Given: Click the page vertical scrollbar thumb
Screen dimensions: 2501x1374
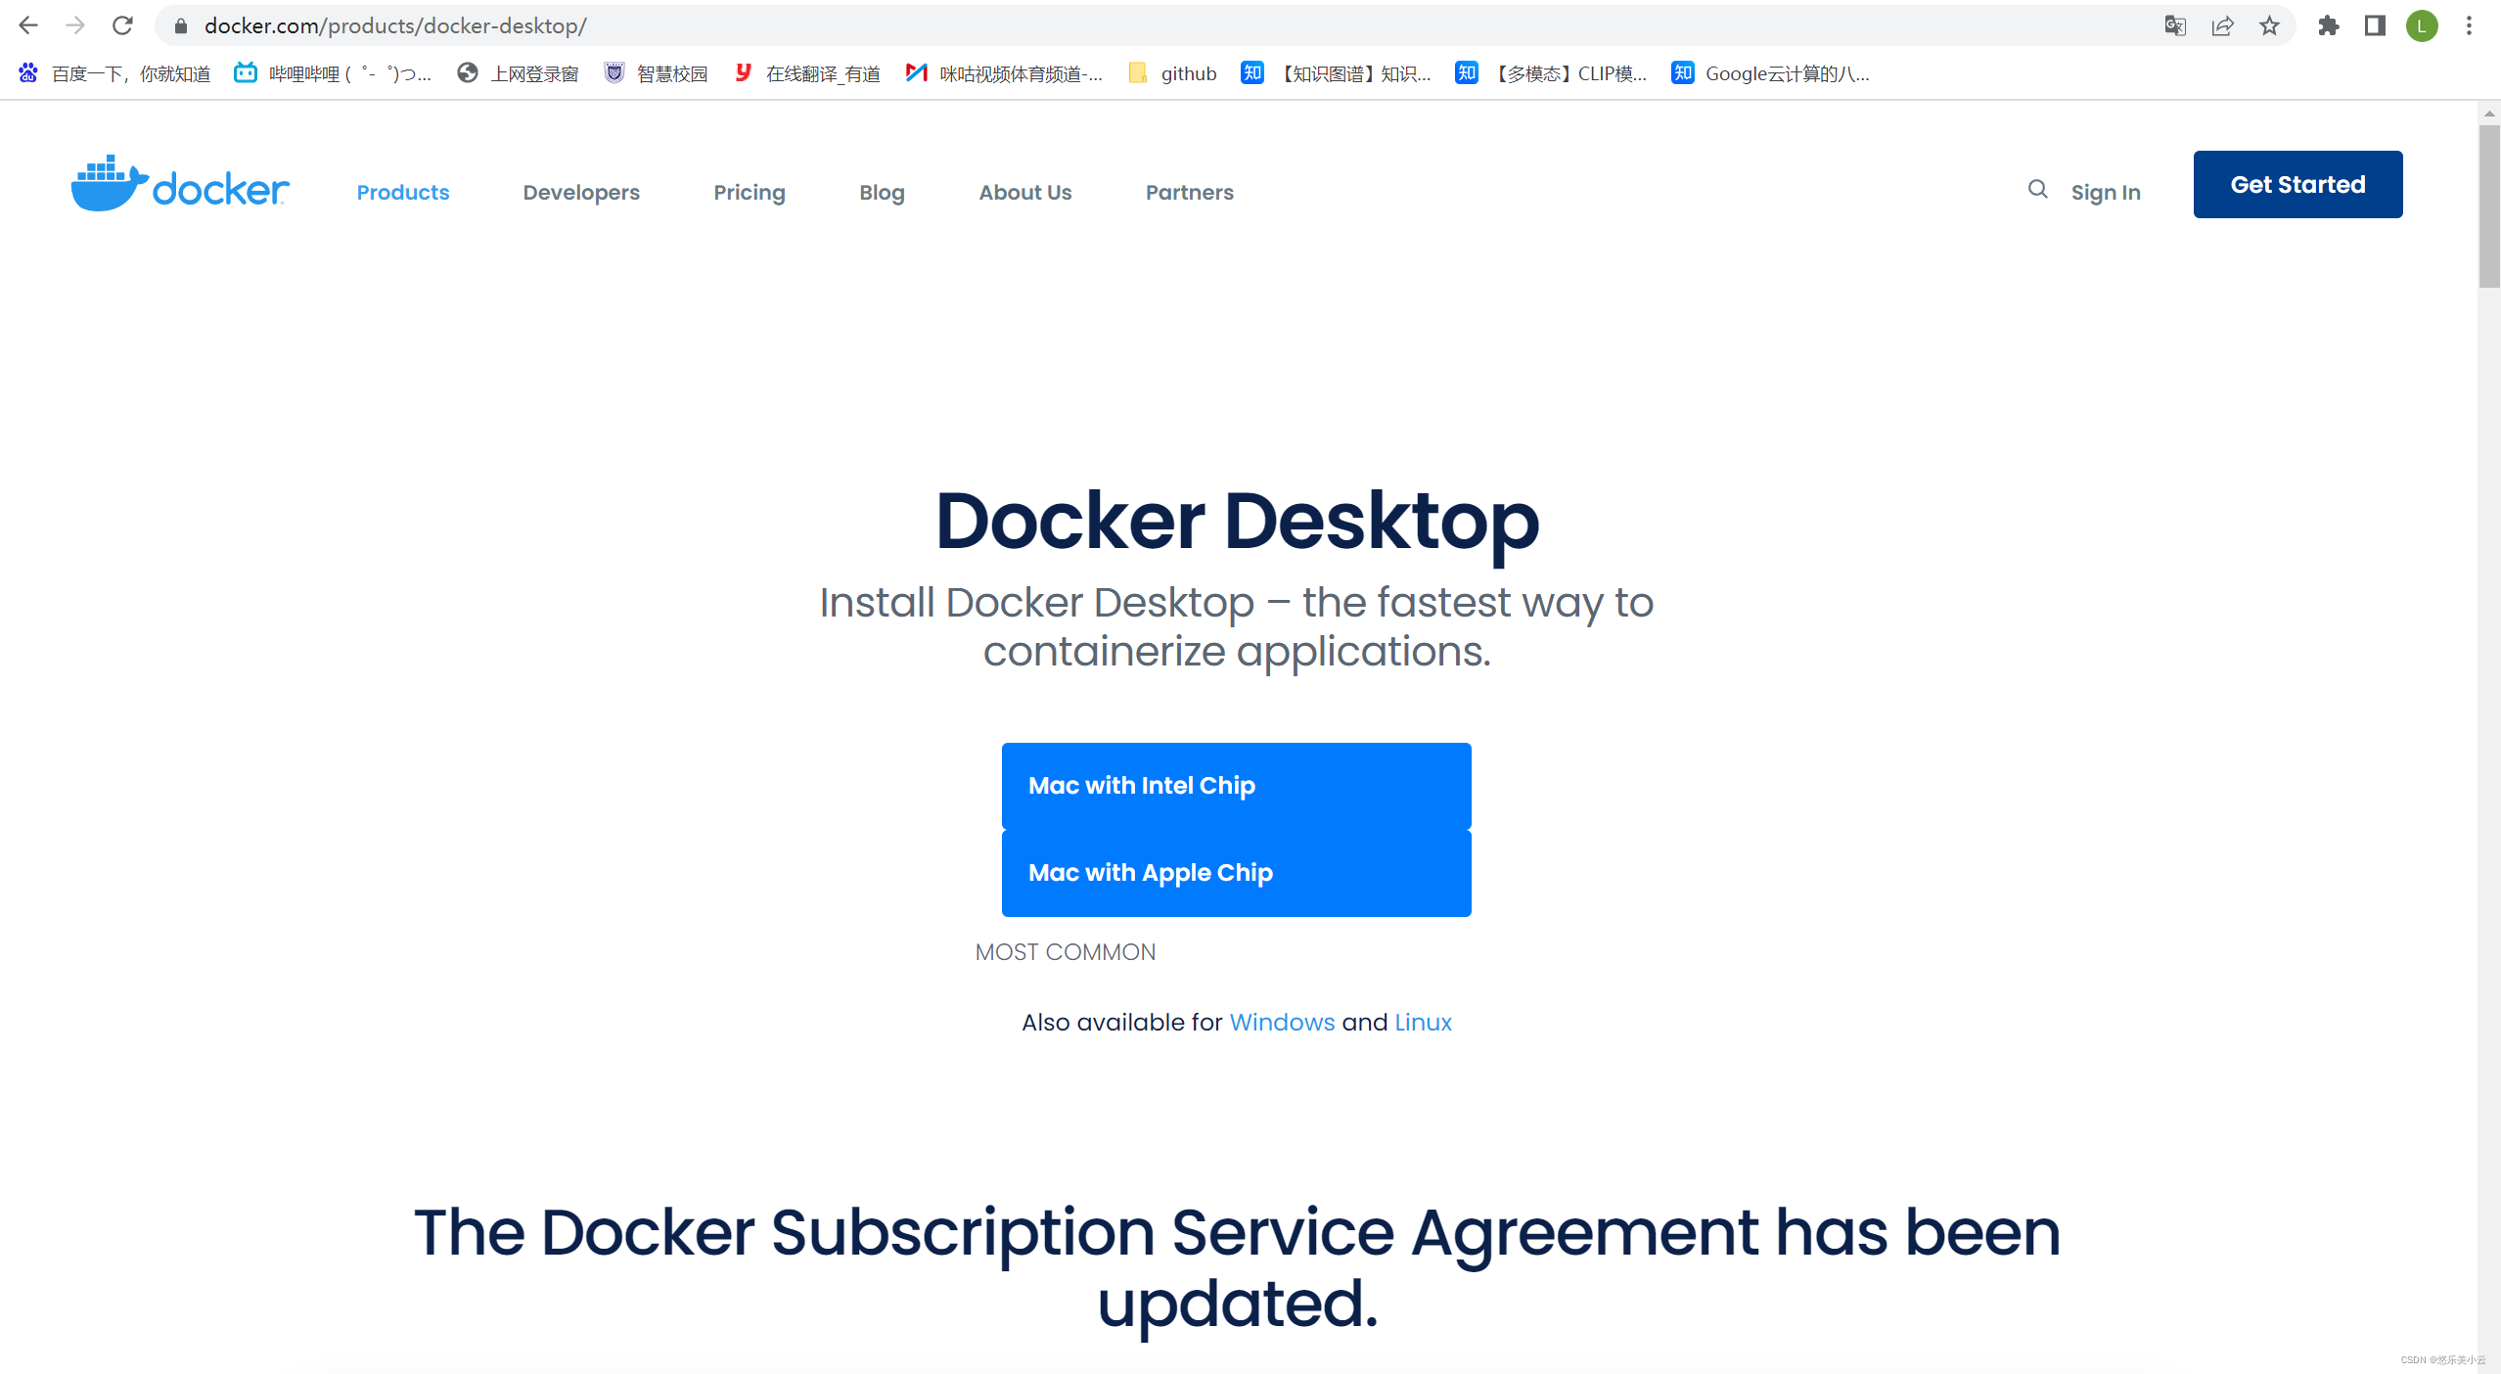Looking at the screenshot, I should tap(2488, 206).
